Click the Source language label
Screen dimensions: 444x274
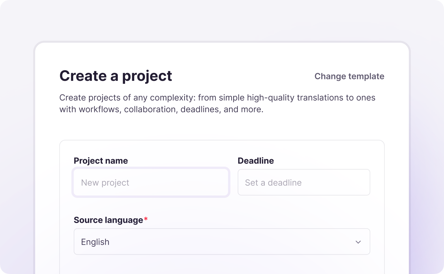[x=108, y=220]
